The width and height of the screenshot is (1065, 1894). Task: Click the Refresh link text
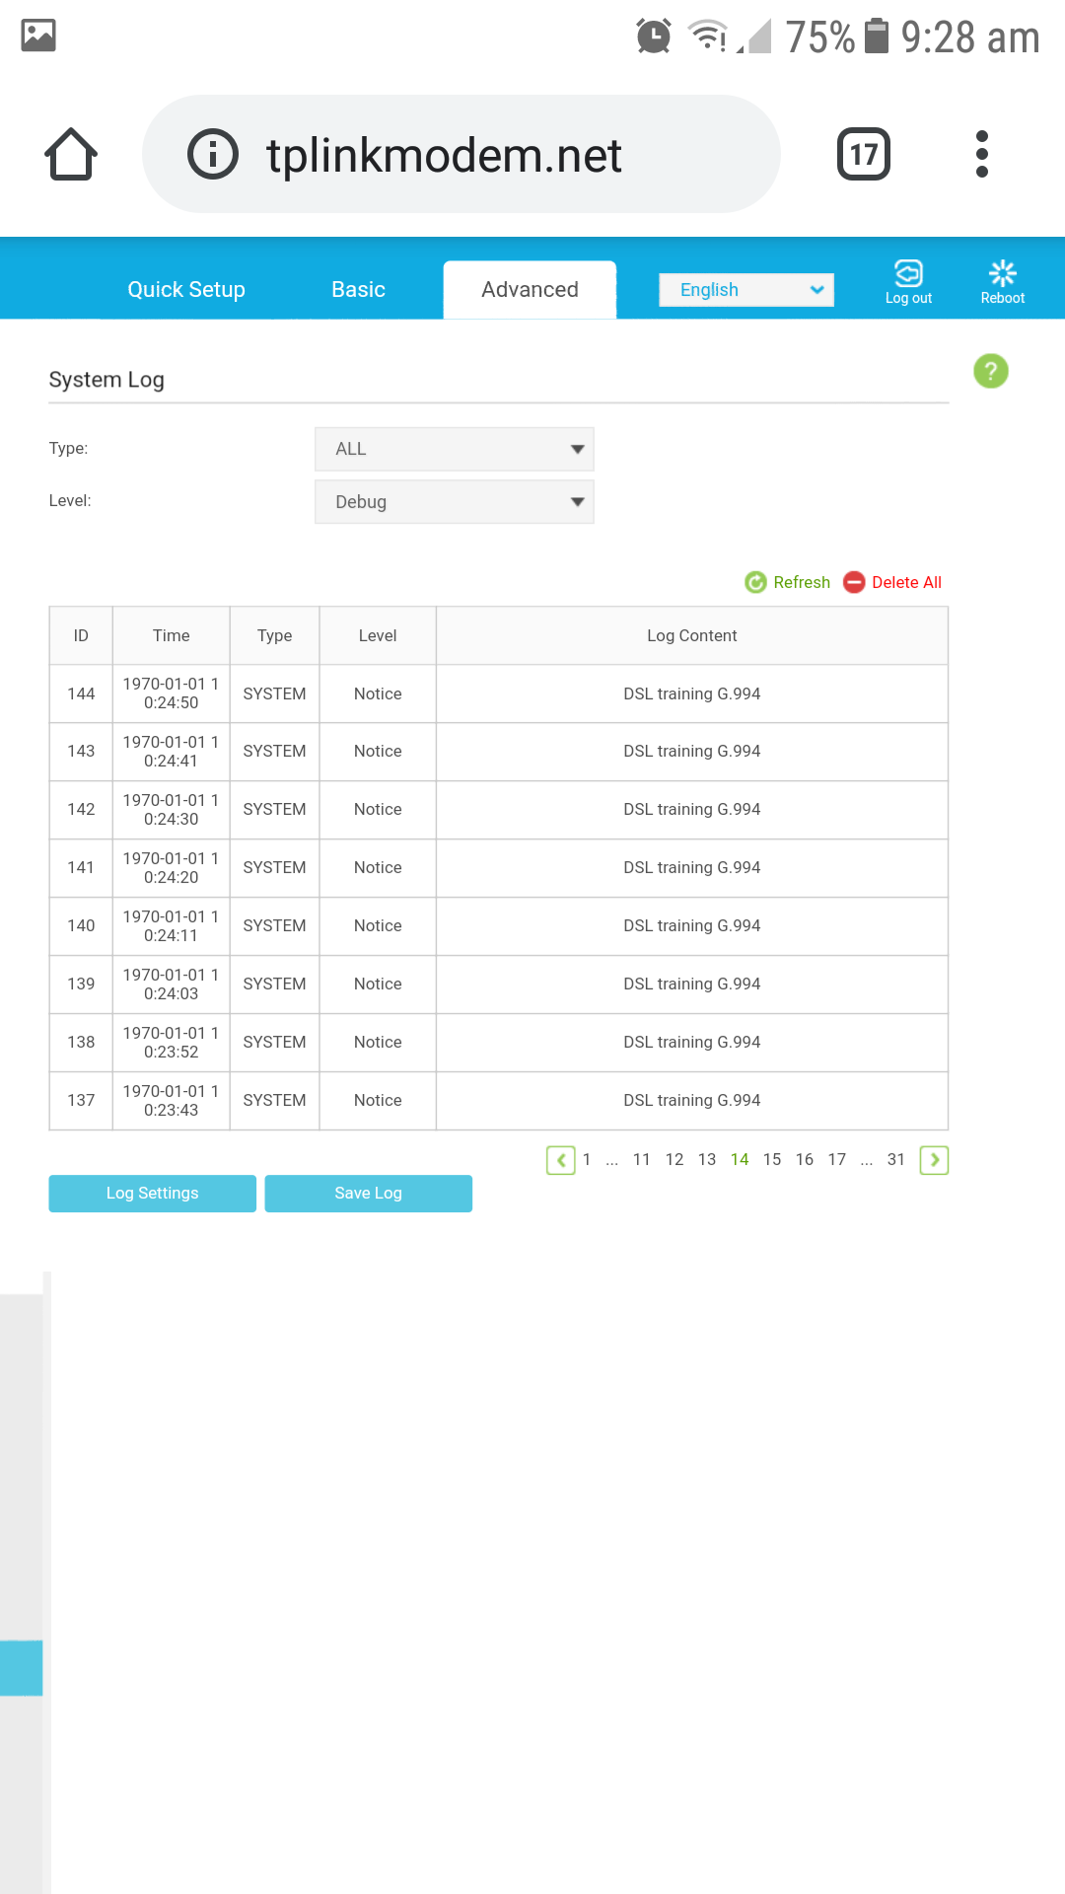tap(802, 582)
